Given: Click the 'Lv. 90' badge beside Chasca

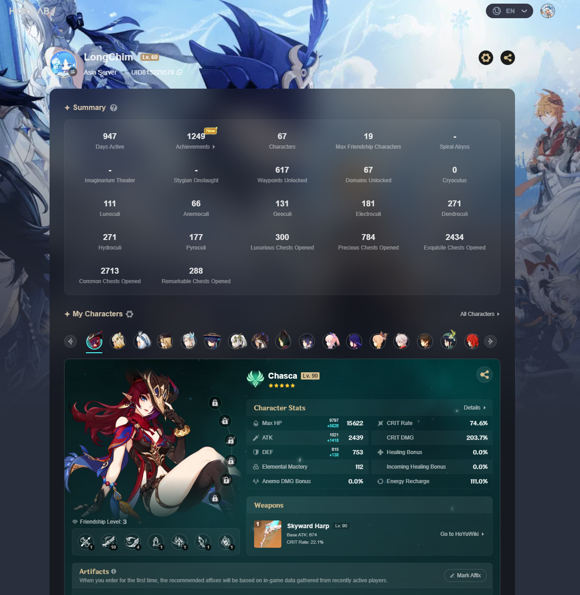Looking at the screenshot, I should [x=310, y=376].
